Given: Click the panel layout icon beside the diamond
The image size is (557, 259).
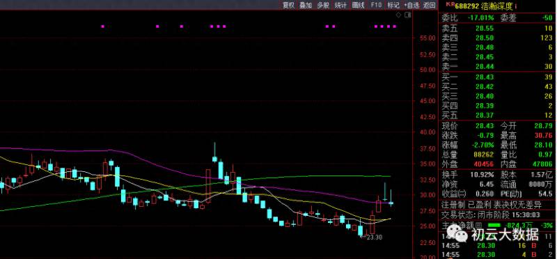Looking at the screenshot, I should pyautogui.click(x=407, y=15).
